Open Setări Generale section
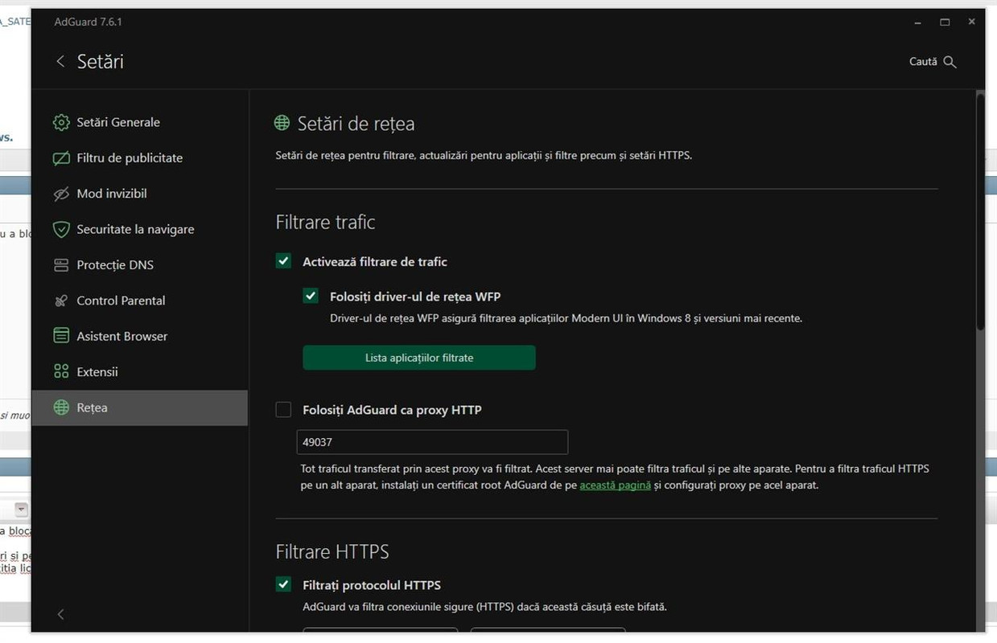Screen dimensions: 997x643 (x=140, y=122)
